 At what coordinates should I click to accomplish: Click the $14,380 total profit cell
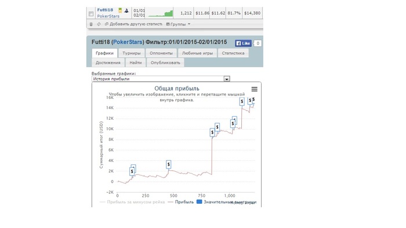(252, 13)
